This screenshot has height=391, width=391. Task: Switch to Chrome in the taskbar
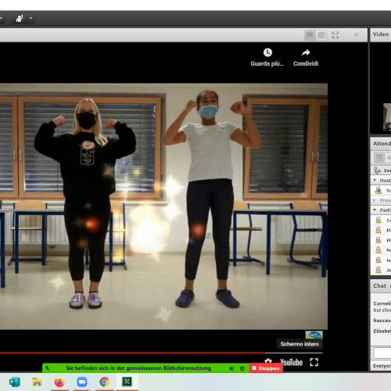104,382
